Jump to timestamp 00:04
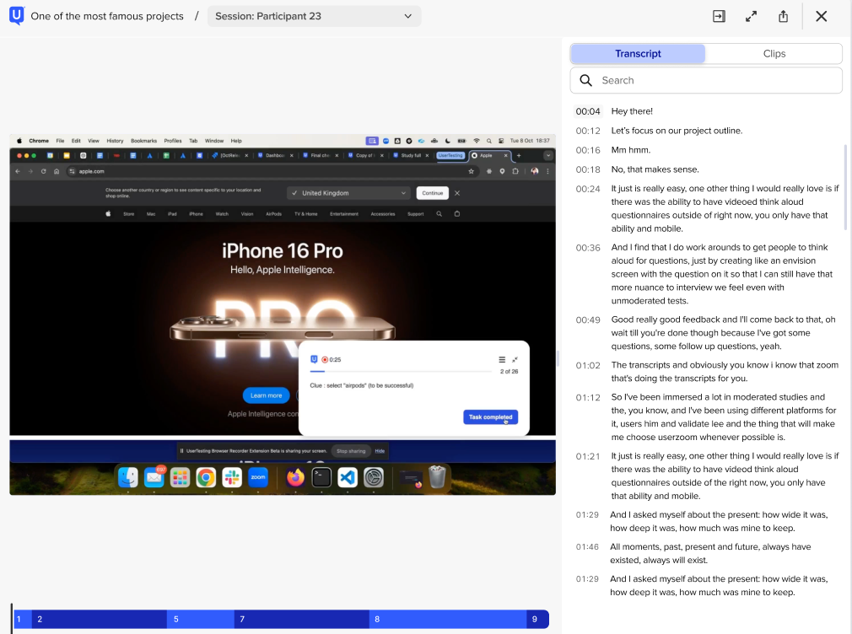This screenshot has height=634, width=852. click(588, 111)
